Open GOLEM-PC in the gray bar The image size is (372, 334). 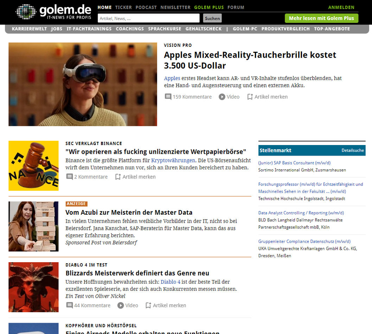pos(245,29)
